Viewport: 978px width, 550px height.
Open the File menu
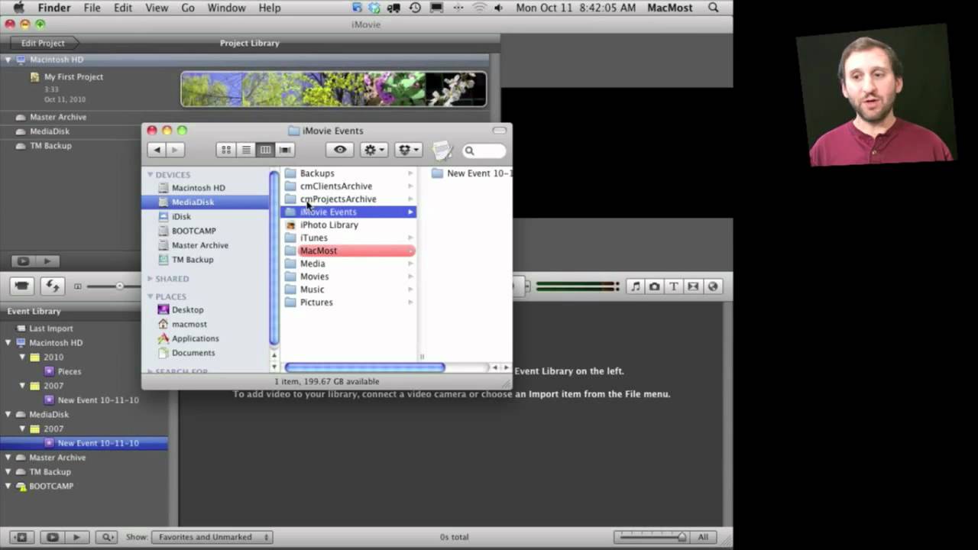point(92,8)
